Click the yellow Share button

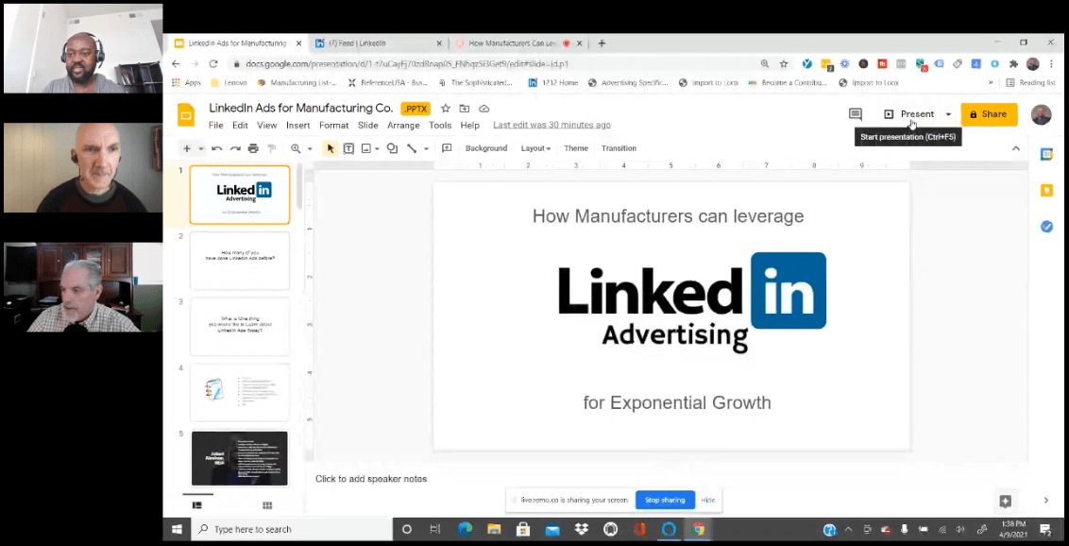point(989,114)
